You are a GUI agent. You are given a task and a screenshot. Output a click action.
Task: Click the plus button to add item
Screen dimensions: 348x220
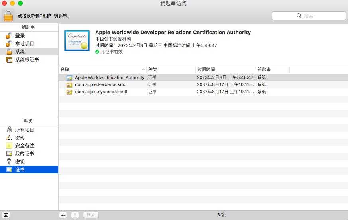click(x=63, y=215)
